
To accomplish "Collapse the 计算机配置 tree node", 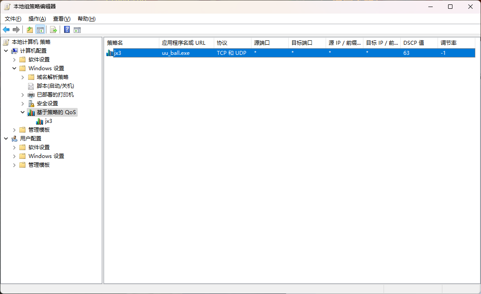I will 6,51.
